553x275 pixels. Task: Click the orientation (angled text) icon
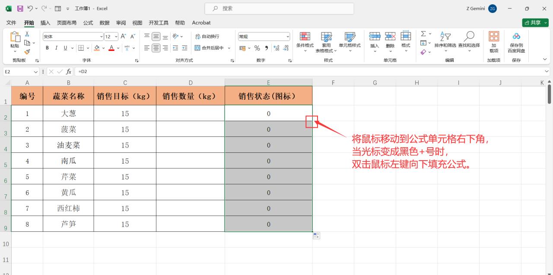175,37
